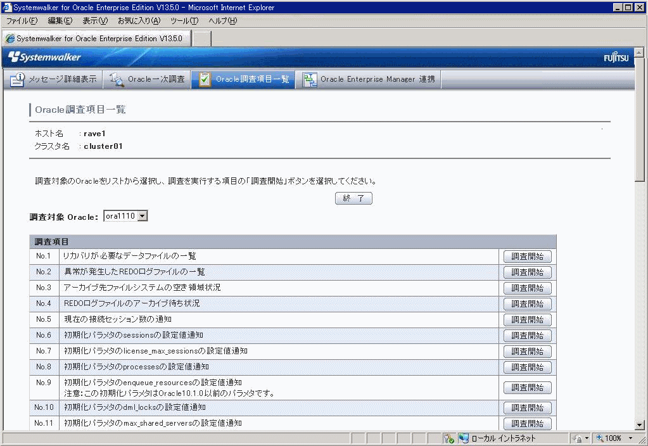The width and height of the screenshot is (648, 446).
Task: Click 調査開始 for No.9 enqueue_resources
Action: tap(527, 388)
